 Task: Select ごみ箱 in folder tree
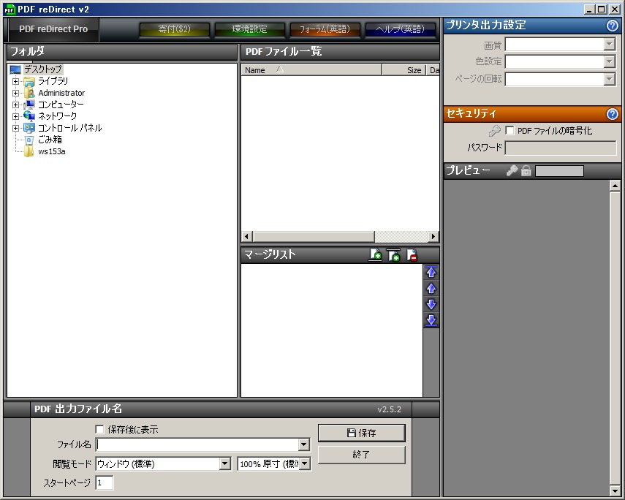pos(50,140)
